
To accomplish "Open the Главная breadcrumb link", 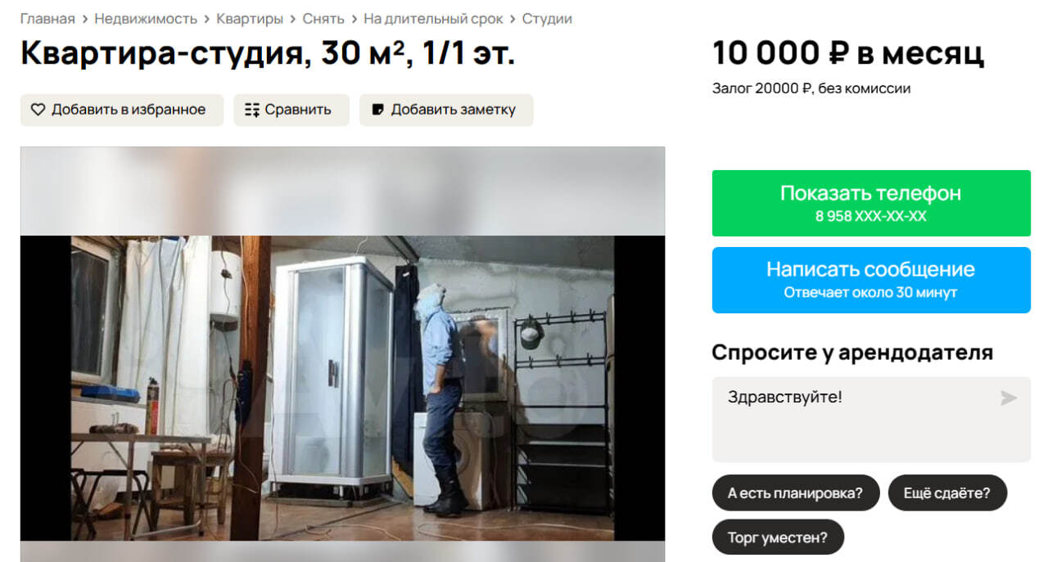I will [47, 19].
